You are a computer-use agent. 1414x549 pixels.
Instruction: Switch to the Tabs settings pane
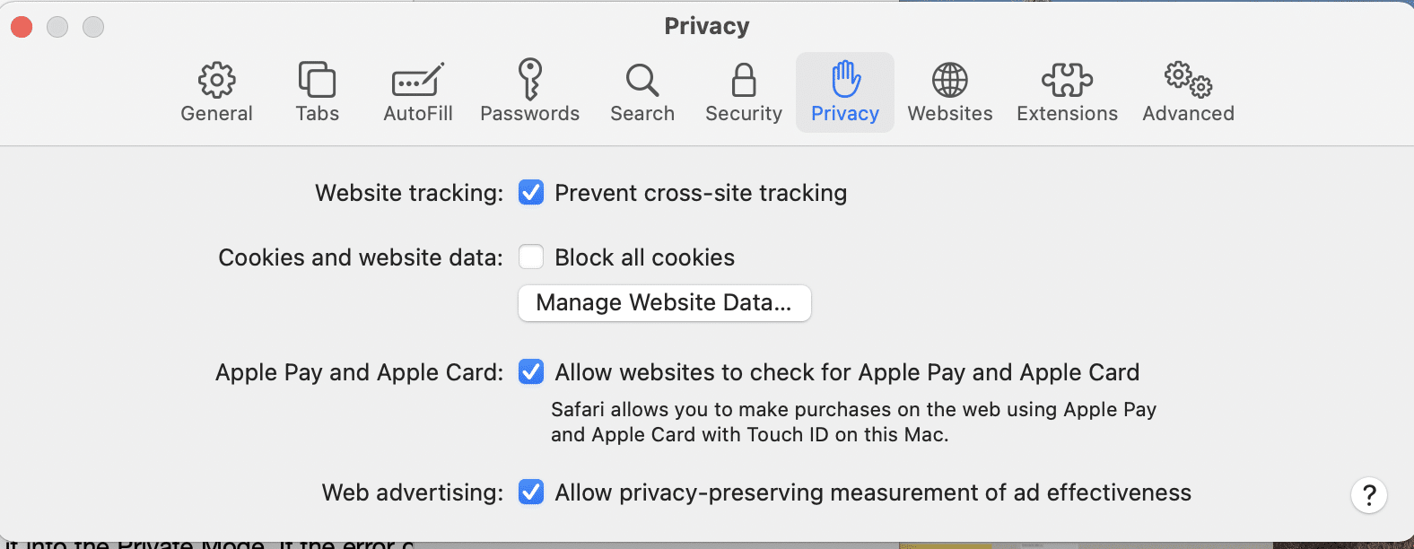click(x=316, y=90)
